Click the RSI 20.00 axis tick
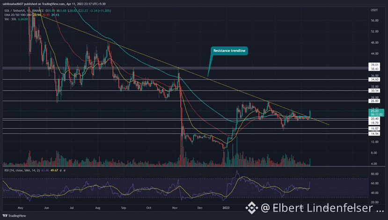The width and height of the screenshot is (388, 220). 374,202
